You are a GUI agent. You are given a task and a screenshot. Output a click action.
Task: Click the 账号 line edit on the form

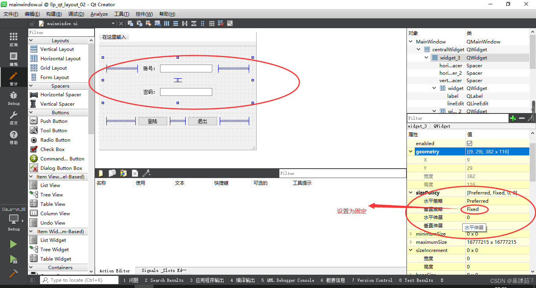click(186, 68)
